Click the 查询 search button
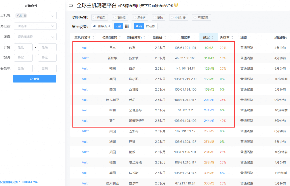Image resolution: width=290 pixels, height=186 pixels. tap(35, 79)
